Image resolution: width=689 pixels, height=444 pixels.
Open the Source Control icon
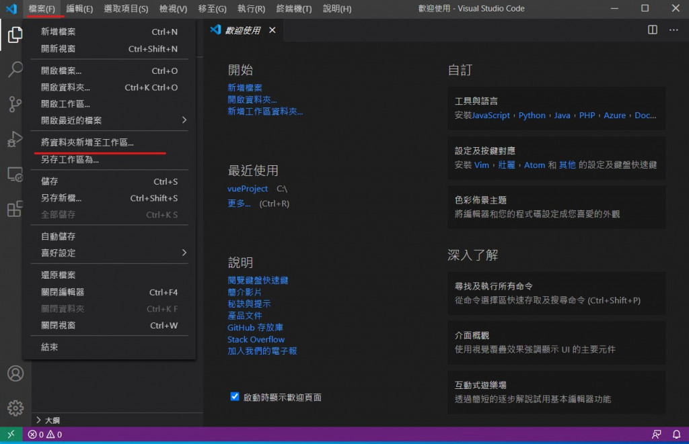click(x=15, y=104)
